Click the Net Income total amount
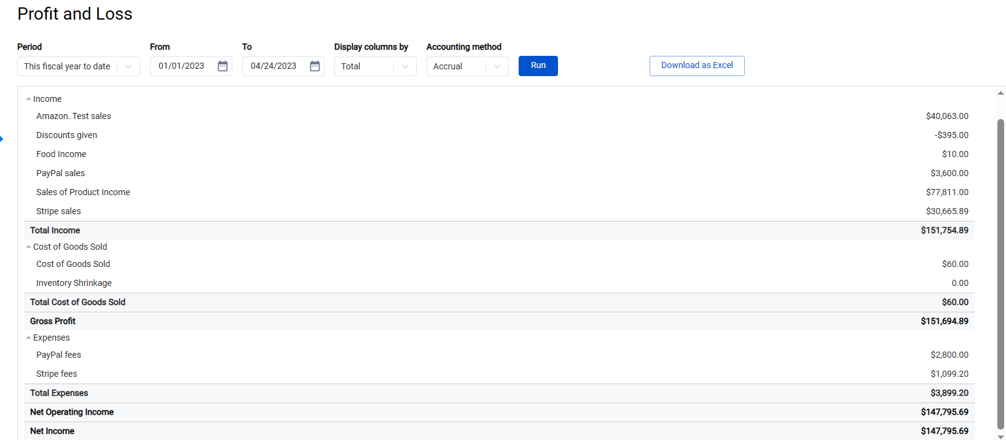 (x=944, y=431)
